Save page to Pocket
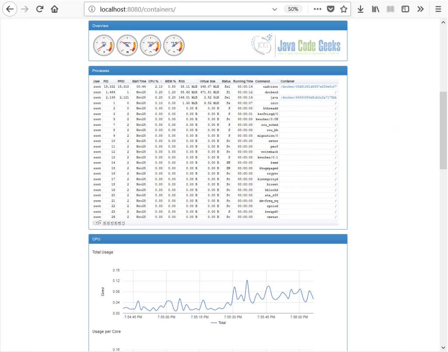Image resolution: width=448 pixels, height=352 pixels. click(331, 9)
